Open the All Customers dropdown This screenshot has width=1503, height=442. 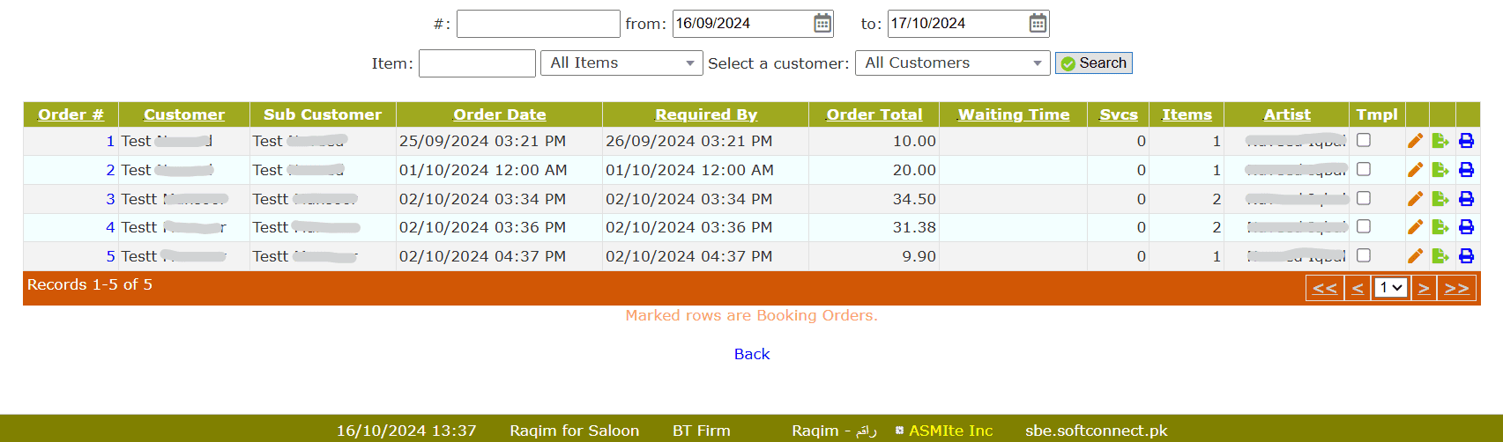click(x=952, y=63)
